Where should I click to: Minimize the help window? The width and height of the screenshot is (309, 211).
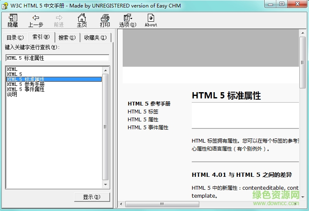coord(270,4)
